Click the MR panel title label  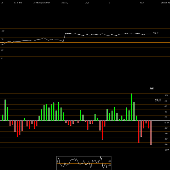pos(152,88)
